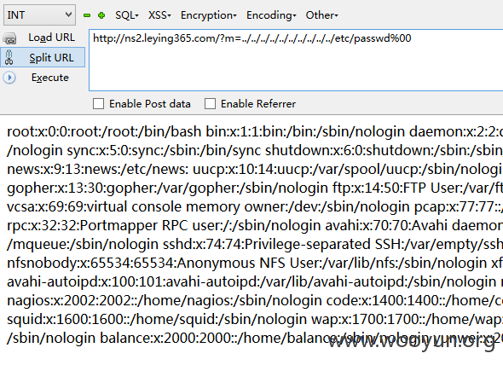Click the text line starting with 'avahi-autoipd:x:100:101'

coord(255,282)
